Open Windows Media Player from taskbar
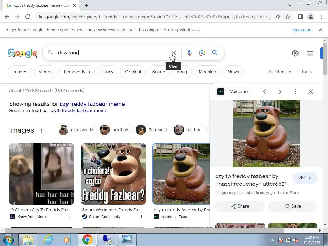 67,240
